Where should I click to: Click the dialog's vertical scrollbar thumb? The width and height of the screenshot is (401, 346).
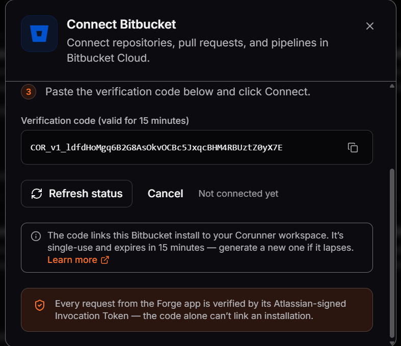[x=392, y=253]
